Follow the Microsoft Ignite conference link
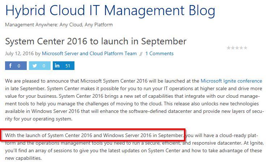 231,81
